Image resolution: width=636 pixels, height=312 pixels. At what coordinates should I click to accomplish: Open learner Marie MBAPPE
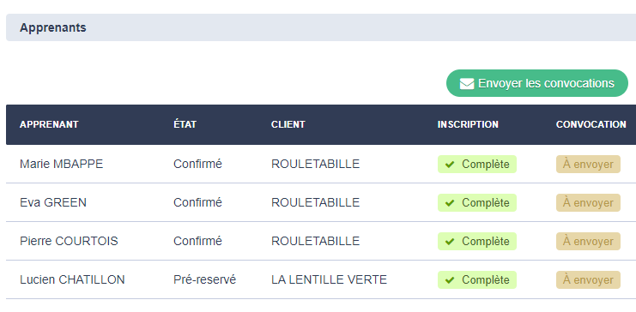pos(61,164)
